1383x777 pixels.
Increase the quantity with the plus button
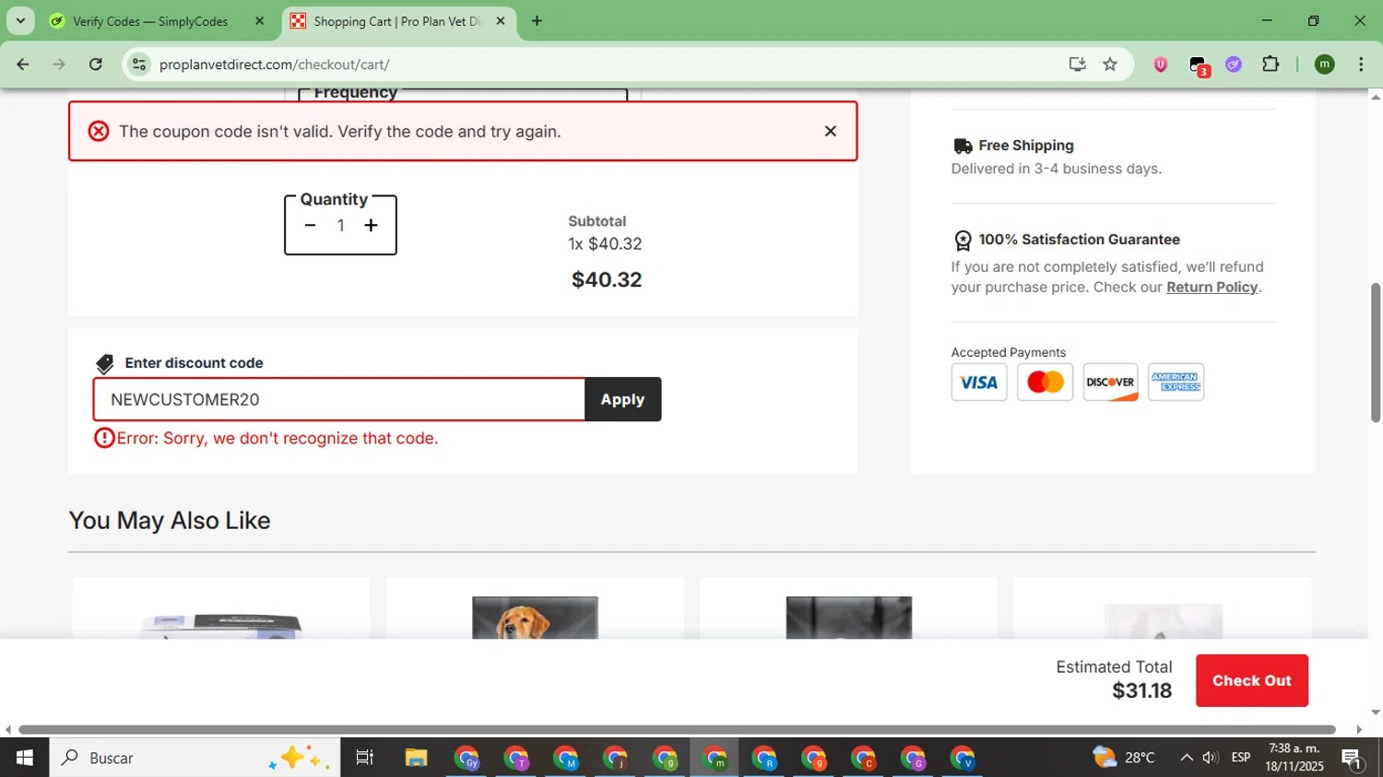coord(371,225)
